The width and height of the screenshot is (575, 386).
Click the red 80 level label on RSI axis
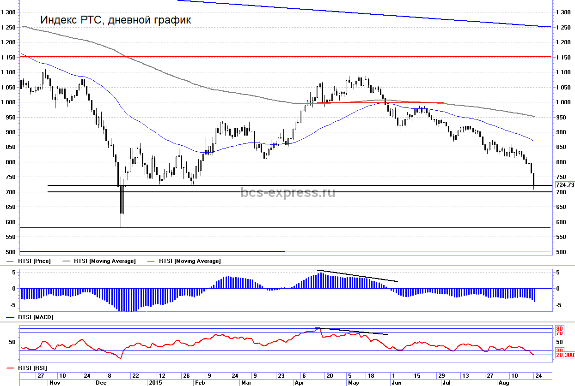[559, 328]
